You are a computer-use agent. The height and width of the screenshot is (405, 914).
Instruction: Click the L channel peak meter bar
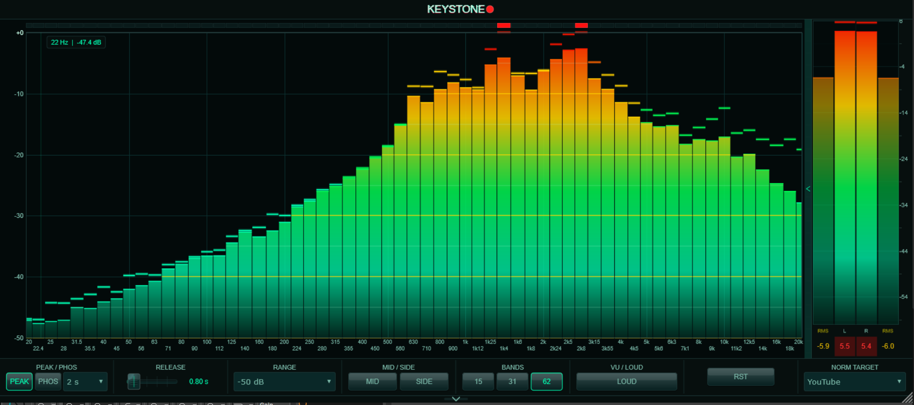pos(845,177)
